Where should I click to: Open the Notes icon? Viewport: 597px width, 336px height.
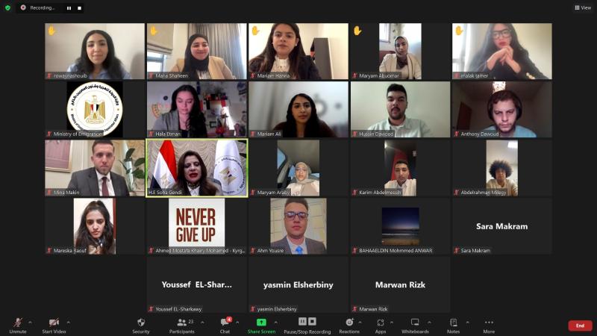point(453,323)
